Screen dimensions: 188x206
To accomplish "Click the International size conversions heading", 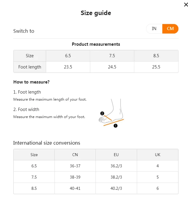I will [x=47, y=143].
